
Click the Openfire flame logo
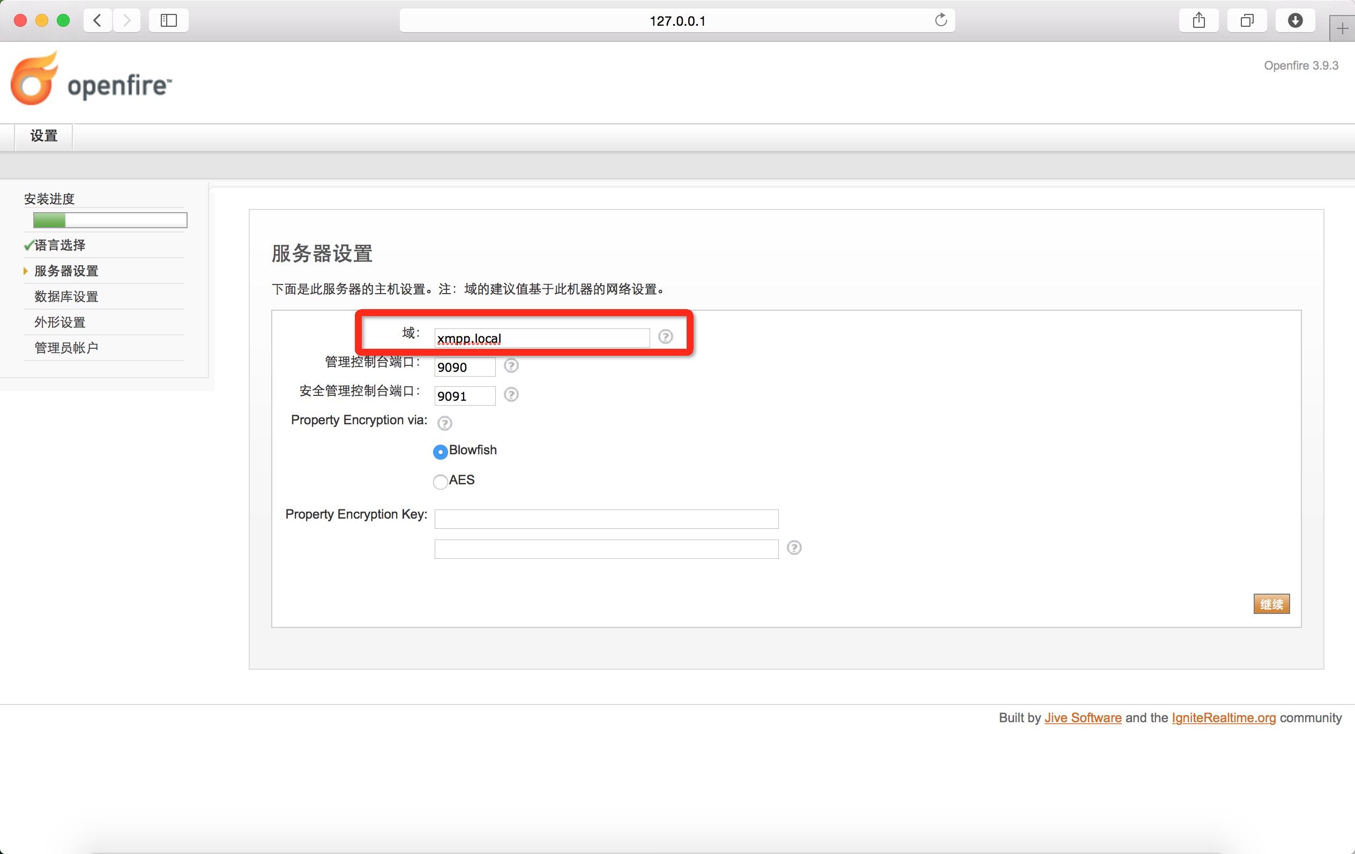[x=35, y=78]
